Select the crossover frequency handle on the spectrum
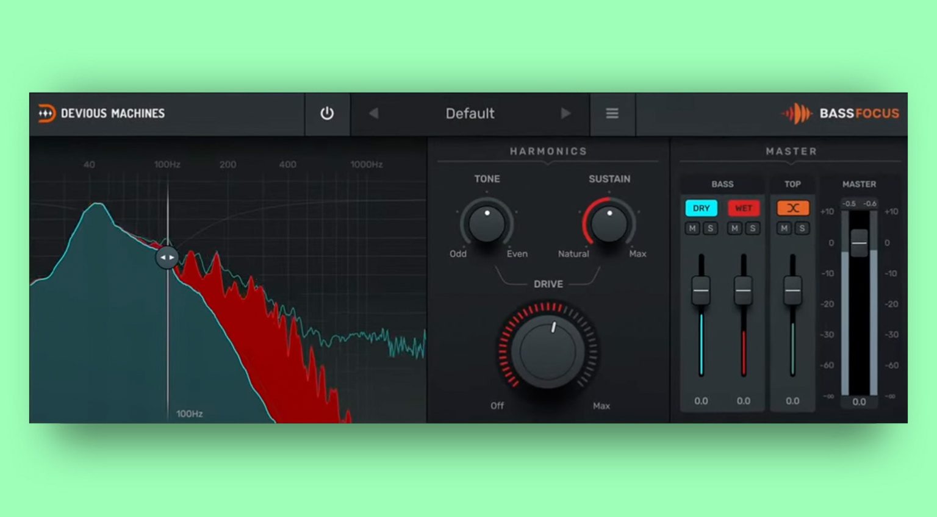Screen dimensions: 937x517 [166, 257]
